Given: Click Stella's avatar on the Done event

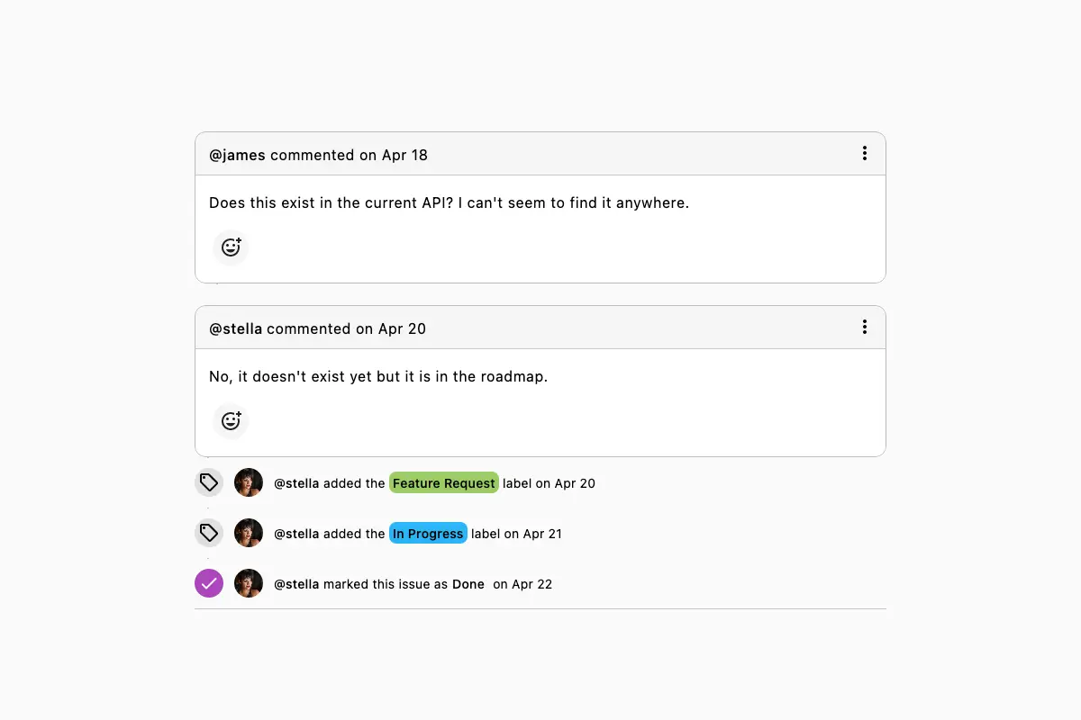Looking at the screenshot, I should (x=249, y=584).
